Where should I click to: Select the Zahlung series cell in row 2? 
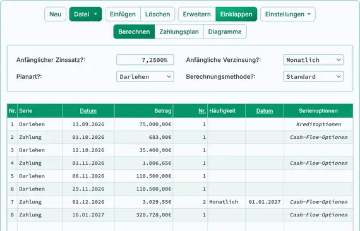pos(40,137)
